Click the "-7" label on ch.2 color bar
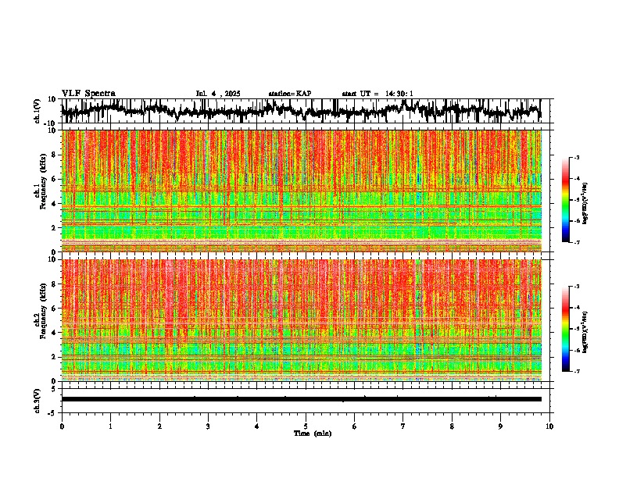 576,372
